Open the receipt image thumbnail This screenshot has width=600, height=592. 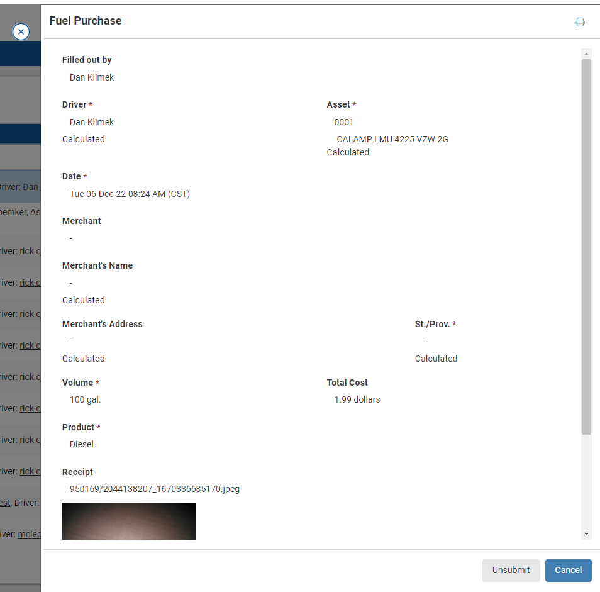pyautogui.click(x=129, y=521)
